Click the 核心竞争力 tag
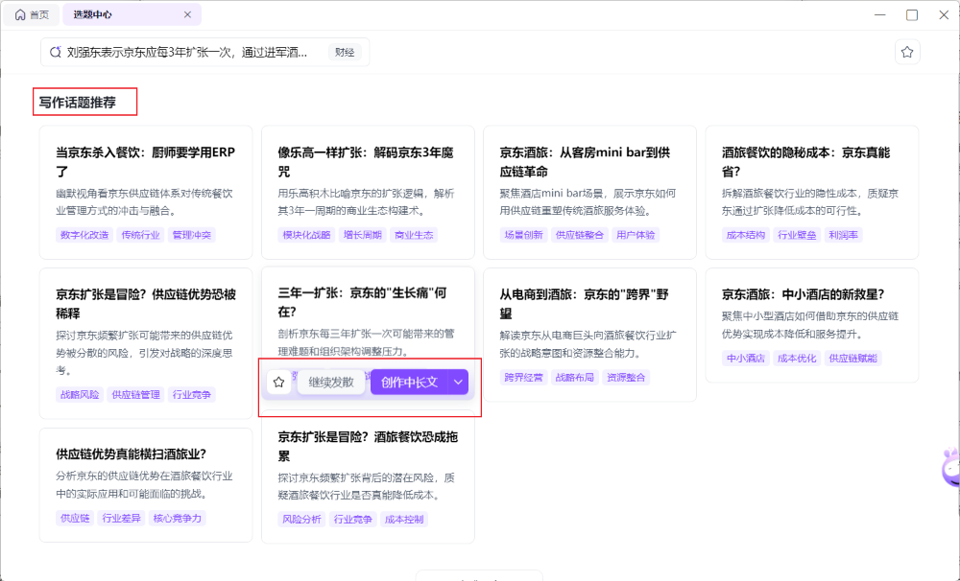This screenshot has width=960, height=581. [177, 518]
